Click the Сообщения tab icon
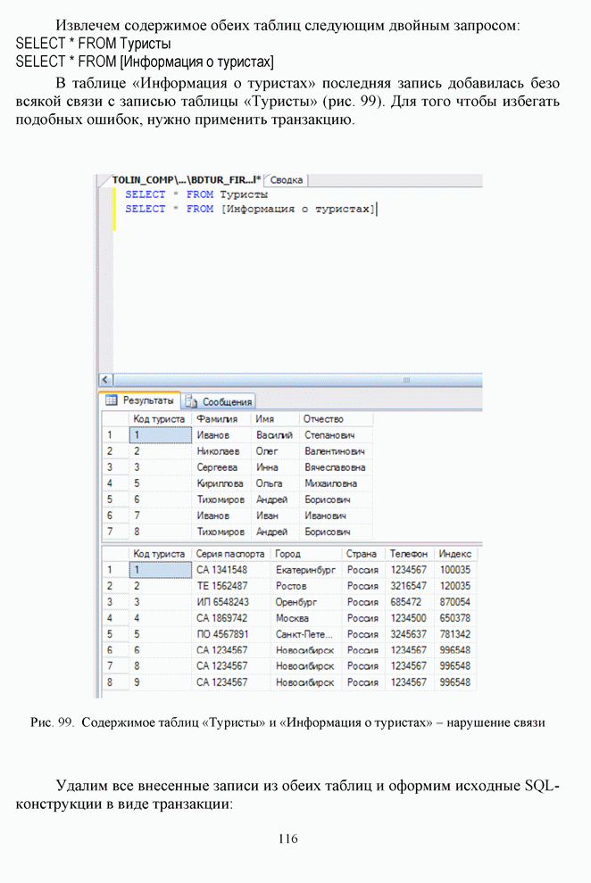 tap(191, 402)
